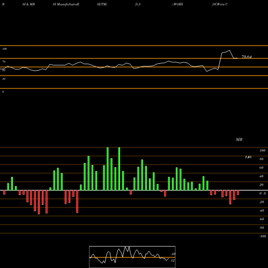The image size is (268, 268).
Task: Click the RSI axis label '100'
Action: point(4,49)
